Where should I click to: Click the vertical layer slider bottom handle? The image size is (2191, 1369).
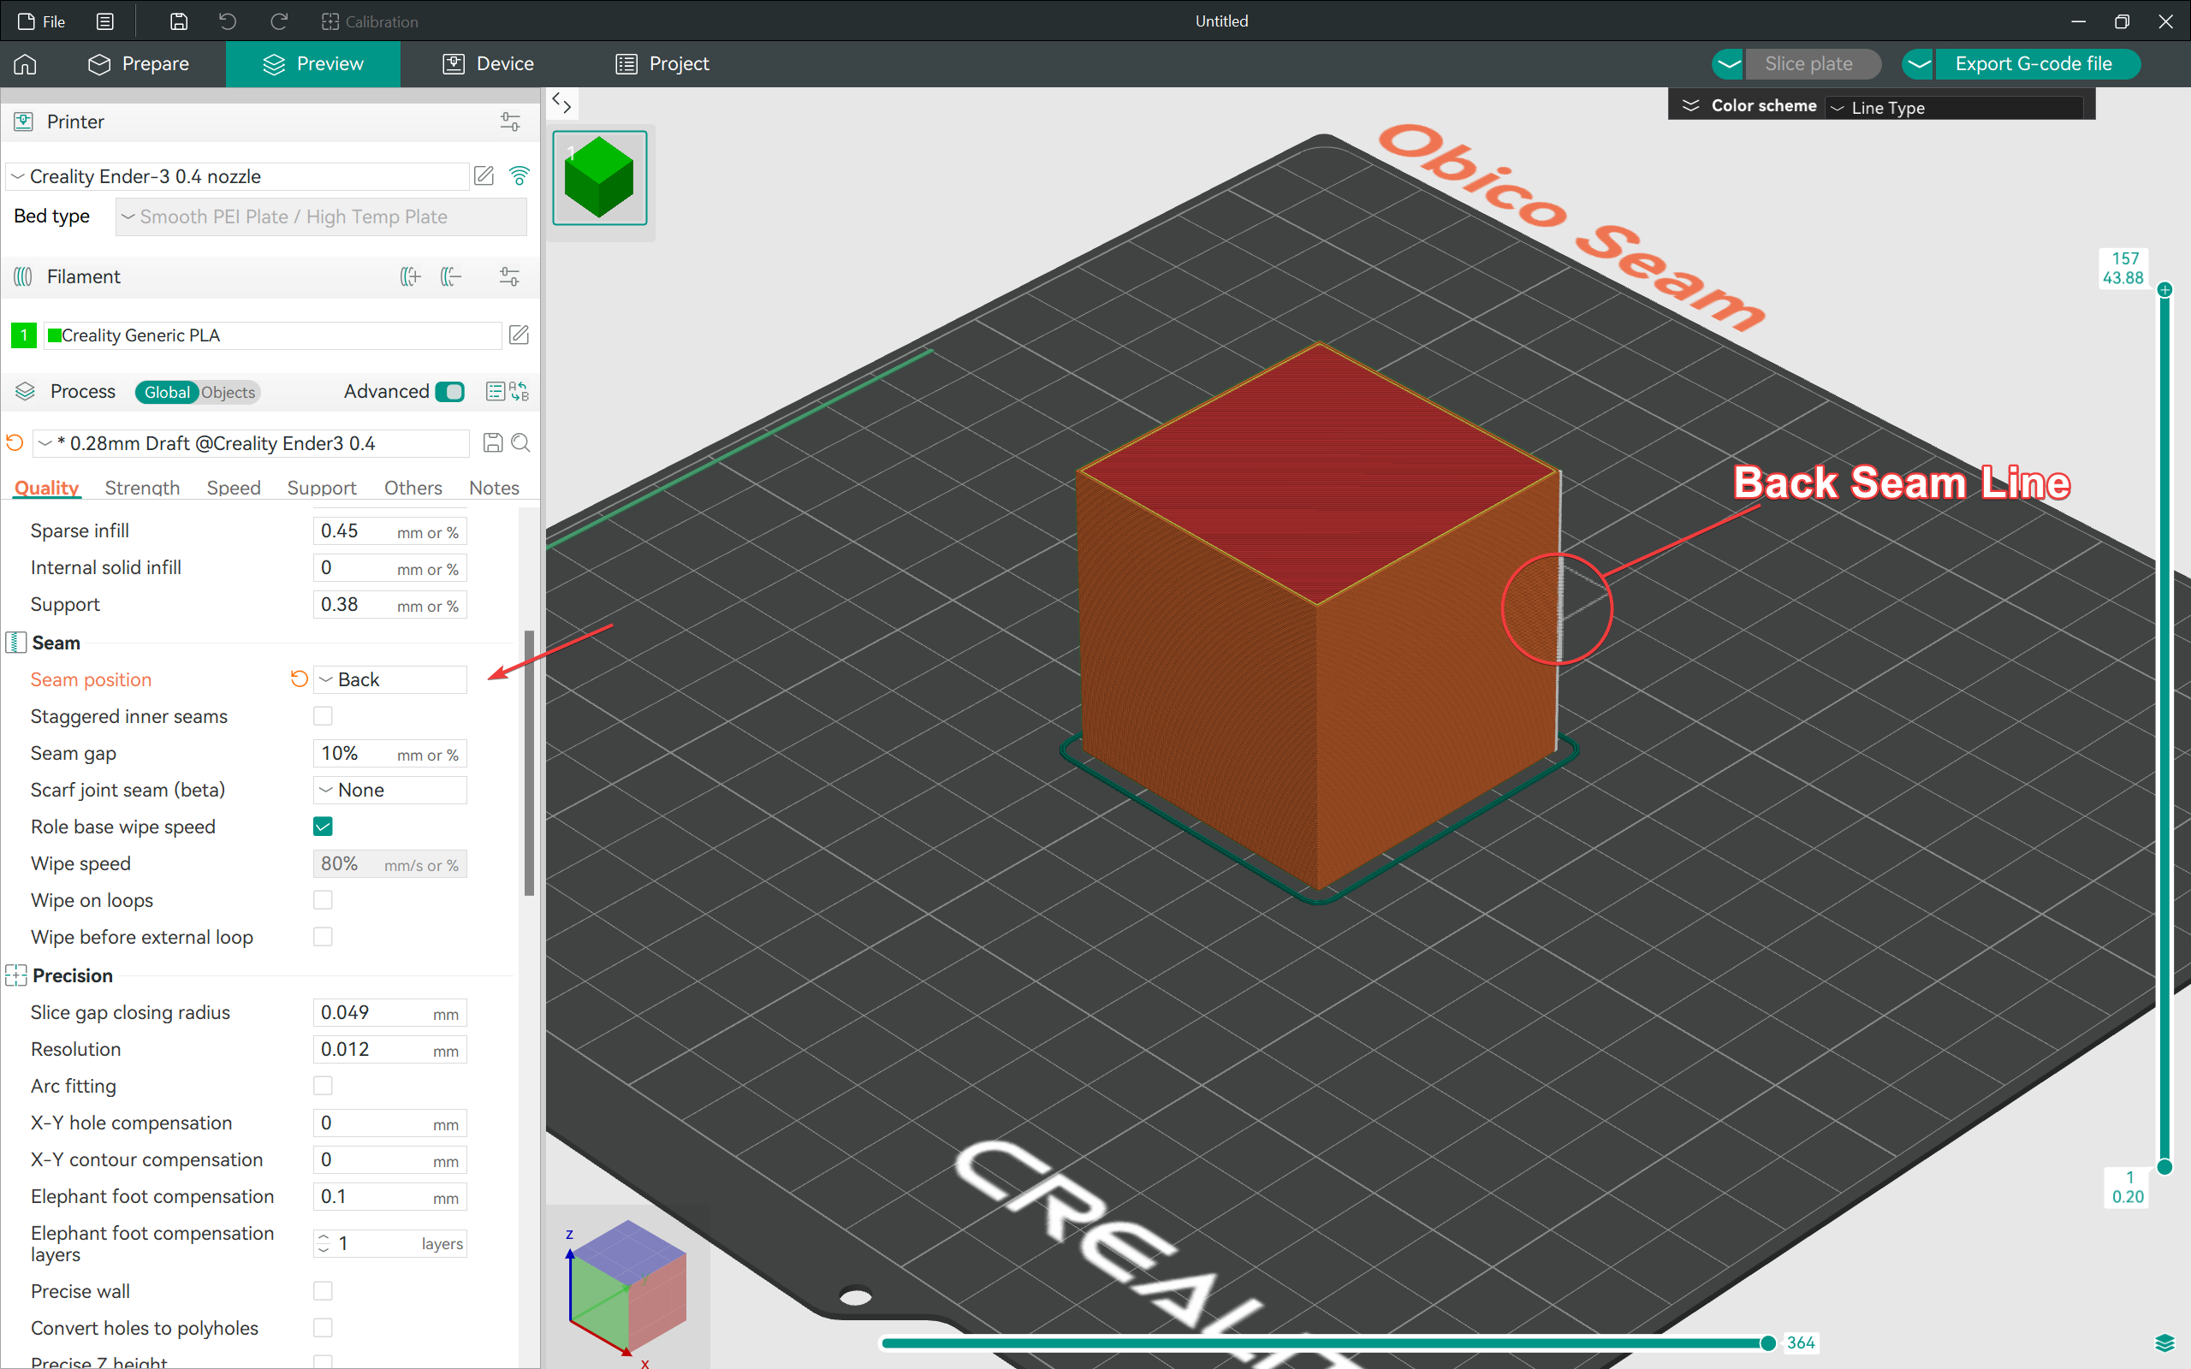click(x=2164, y=1167)
